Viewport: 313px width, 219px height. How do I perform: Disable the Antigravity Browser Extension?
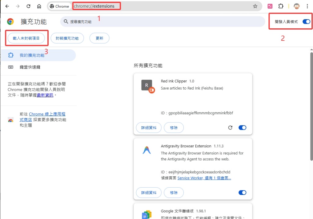pyautogui.click(x=242, y=193)
